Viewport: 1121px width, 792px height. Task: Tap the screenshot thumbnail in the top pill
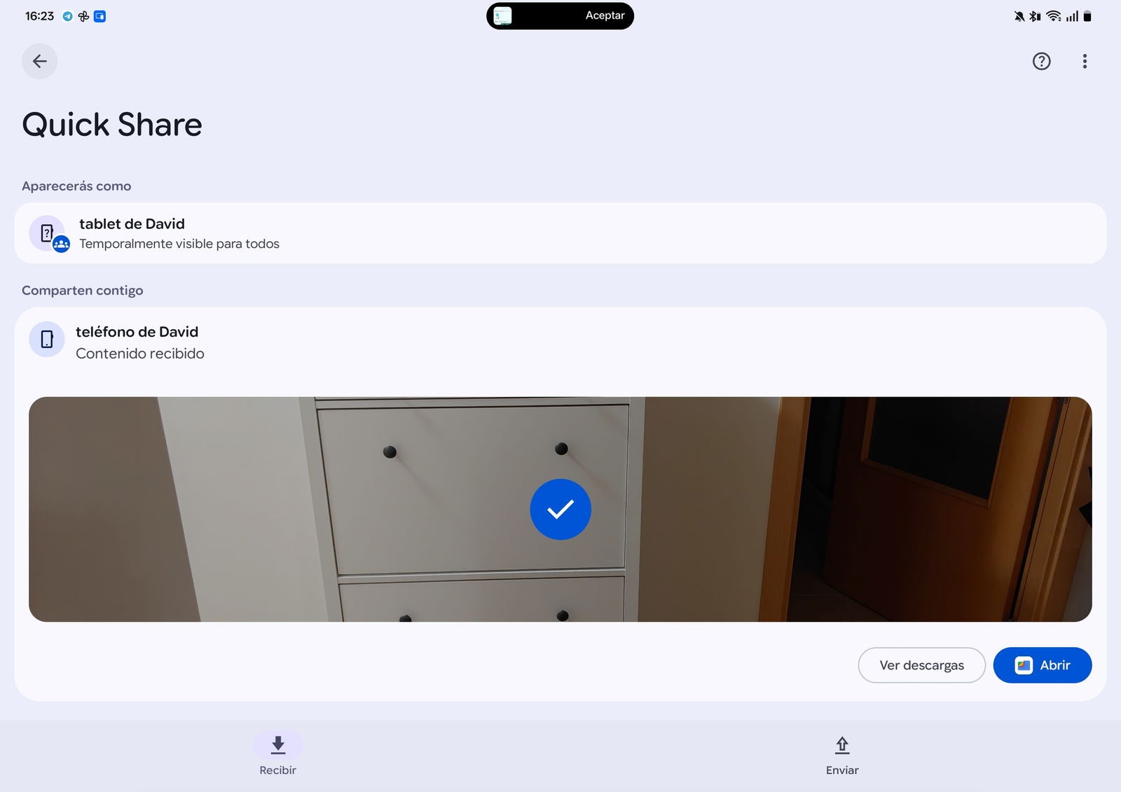coord(503,15)
